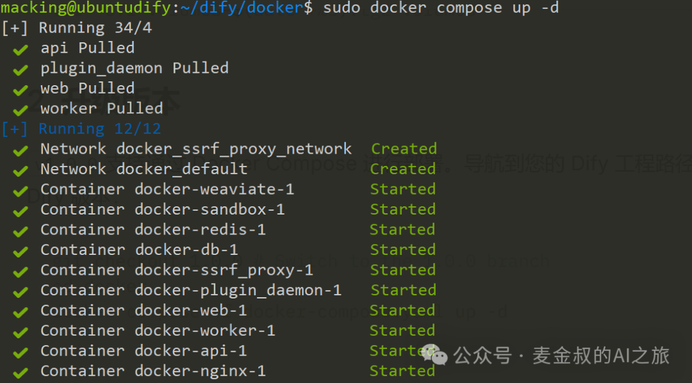
Task: Click the Created status for docker_ssrf_proxy_network
Action: coord(404,149)
